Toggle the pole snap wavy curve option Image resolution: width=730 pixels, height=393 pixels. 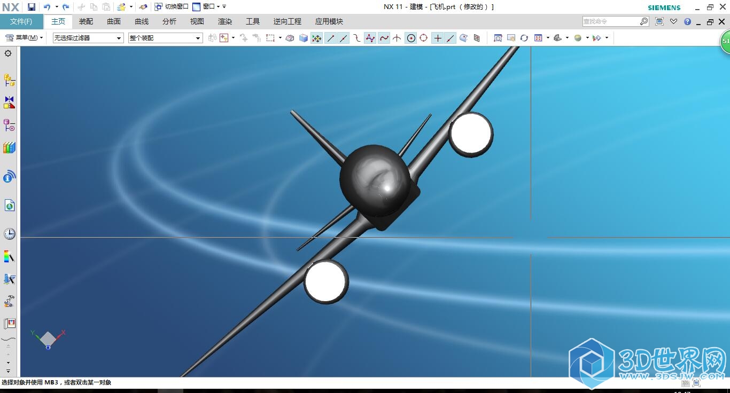(x=384, y=38)
